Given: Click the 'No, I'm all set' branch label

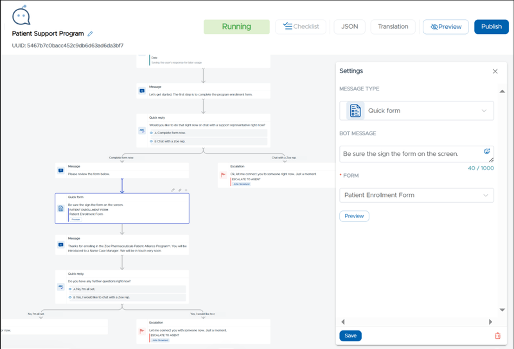Looking at the screenshot, I should 36,314.
